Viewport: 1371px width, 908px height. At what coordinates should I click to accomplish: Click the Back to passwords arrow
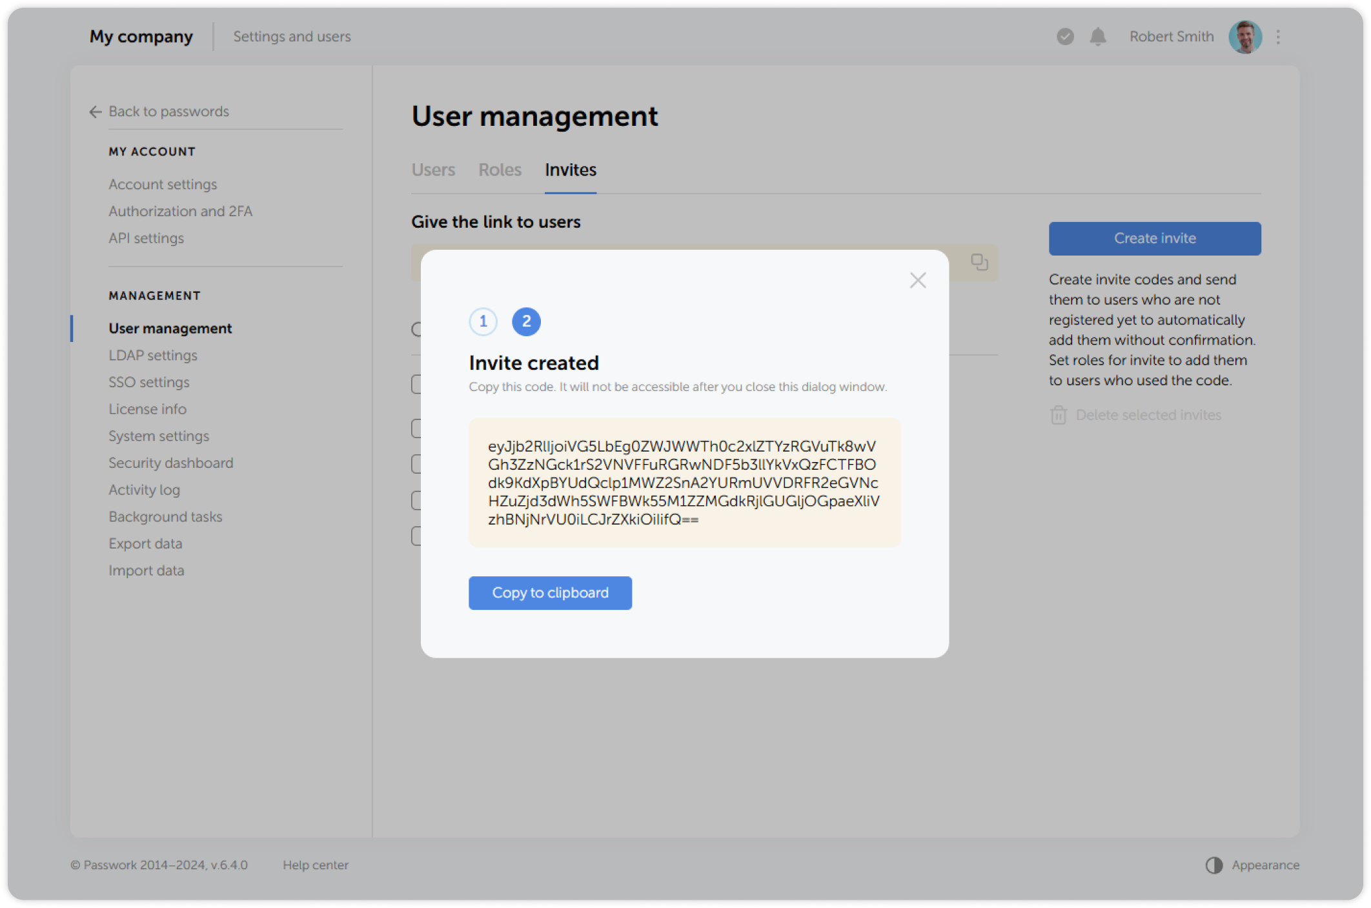(96, 112)
